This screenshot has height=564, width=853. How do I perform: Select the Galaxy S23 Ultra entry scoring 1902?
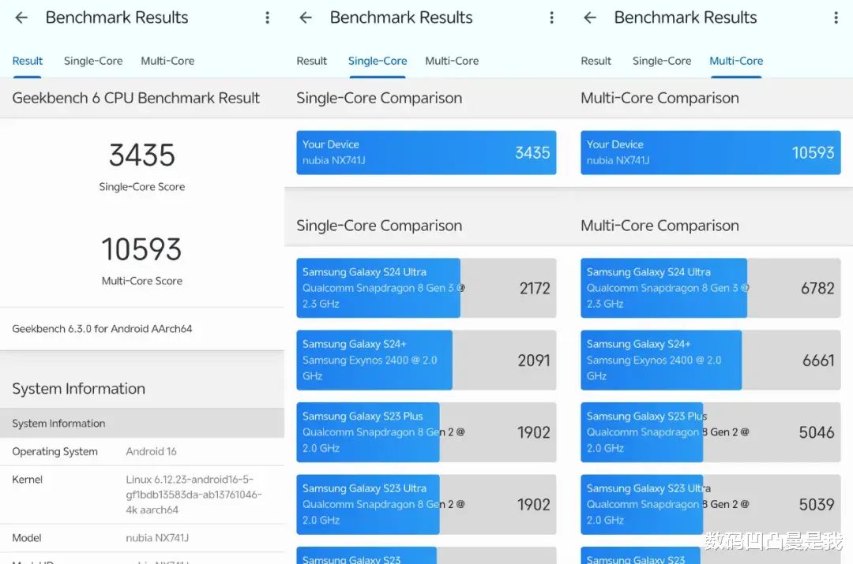click(426, 504)
